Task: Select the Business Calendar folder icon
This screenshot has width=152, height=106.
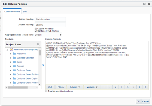Action: [x=14, y=58]
